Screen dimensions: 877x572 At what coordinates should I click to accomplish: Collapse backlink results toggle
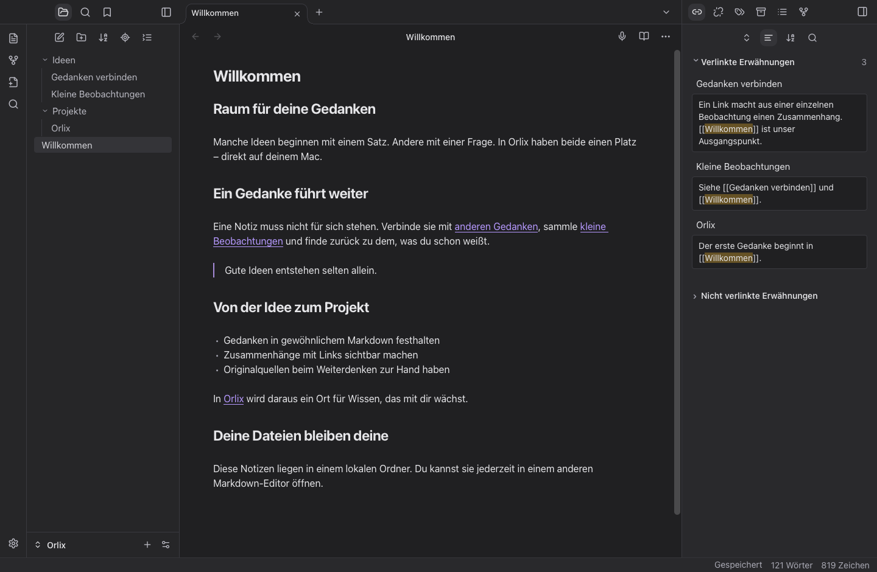(x=747, y=38)
